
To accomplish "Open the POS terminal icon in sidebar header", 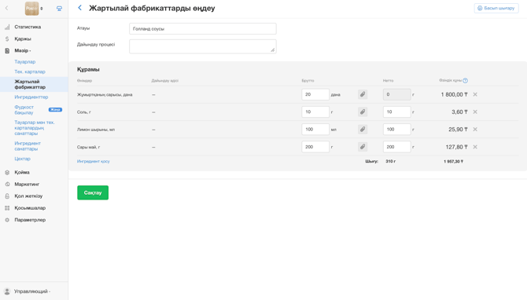I will [59, 9].
